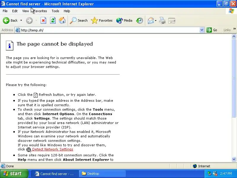Click the Safely Remove Hardware tray icon
Screen dimensions: 237x178
tap(209, 174)
